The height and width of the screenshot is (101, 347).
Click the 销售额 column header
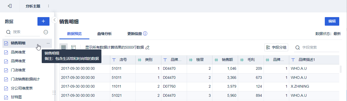click(x=225, y=60)
